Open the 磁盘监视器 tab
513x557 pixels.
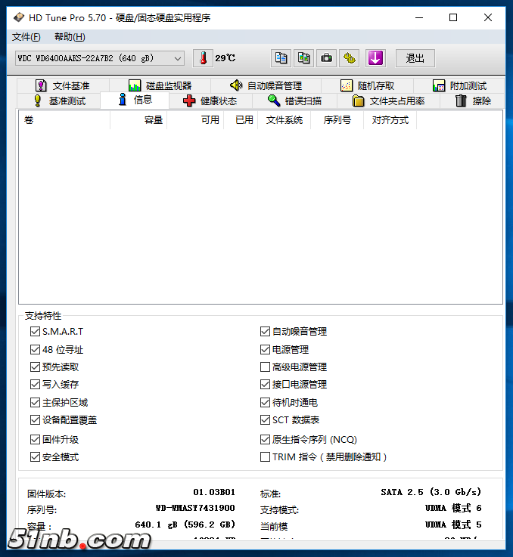coord(160,85)
